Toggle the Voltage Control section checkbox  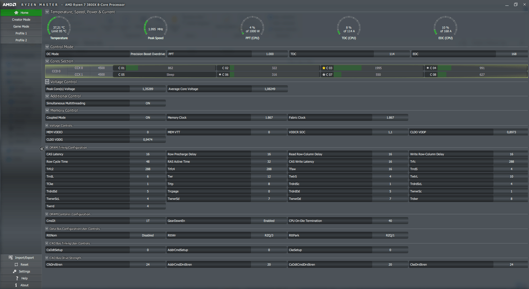coord(47,82)
